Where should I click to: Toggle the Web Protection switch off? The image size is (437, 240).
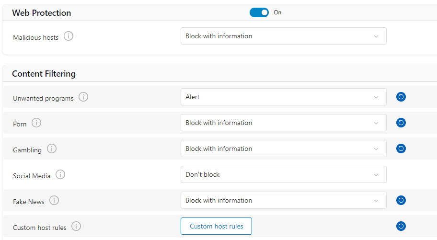click(x=259, y=12)
